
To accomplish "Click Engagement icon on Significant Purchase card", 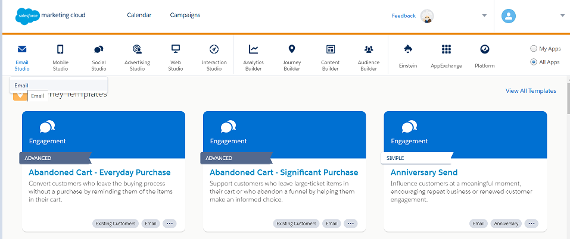I will (x=228, y=127).
